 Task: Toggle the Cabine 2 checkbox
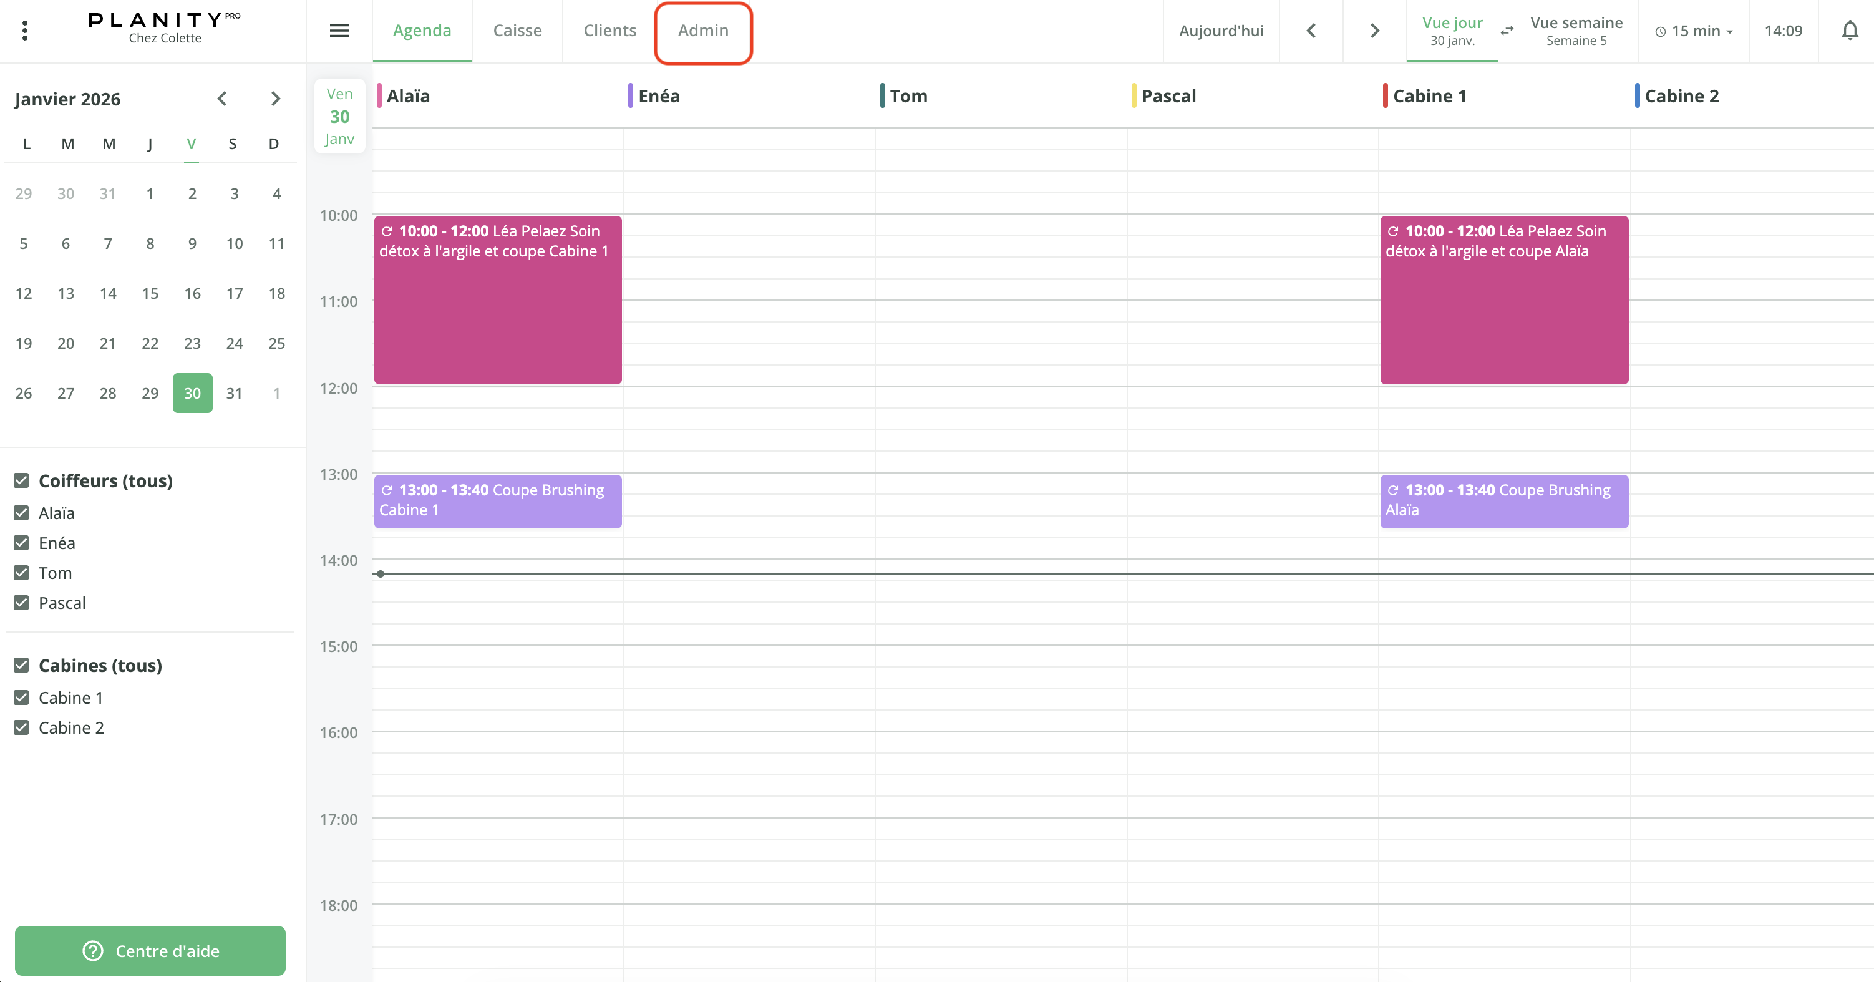click(x=22, y=727)
